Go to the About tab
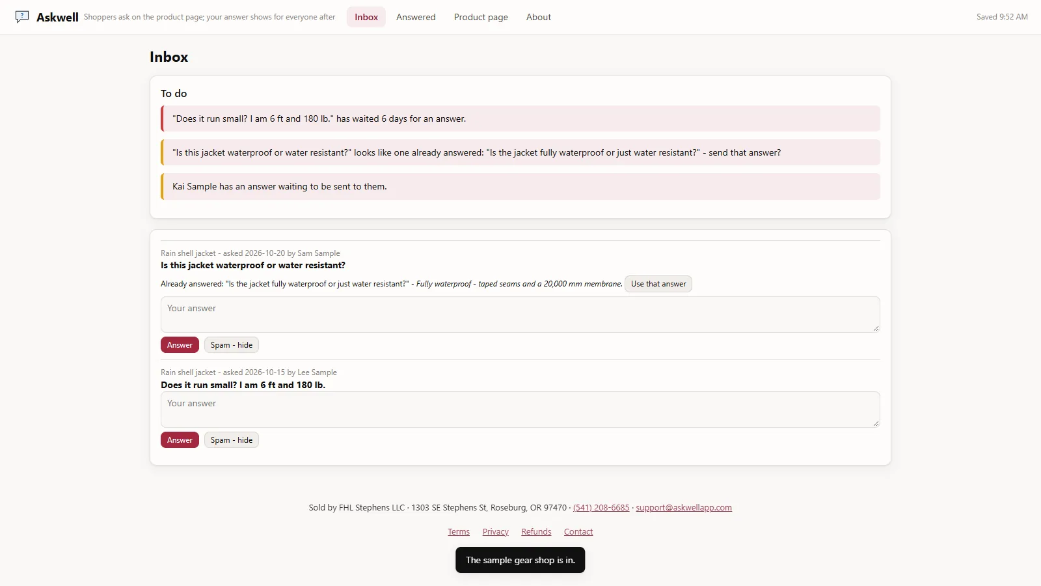The width and height of the screenshot is (1041, 586). tap(539, 17)
